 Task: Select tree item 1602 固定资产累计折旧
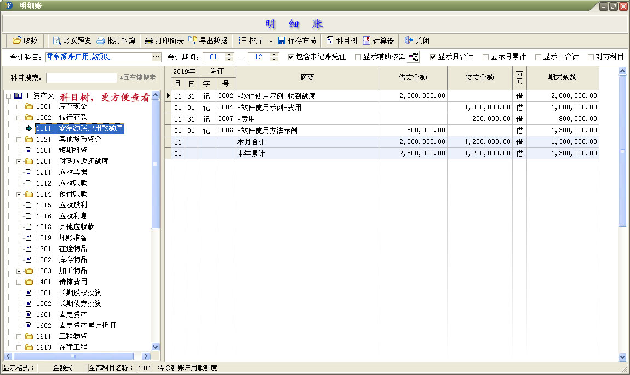pyautogui.click(x=76, y=325)
